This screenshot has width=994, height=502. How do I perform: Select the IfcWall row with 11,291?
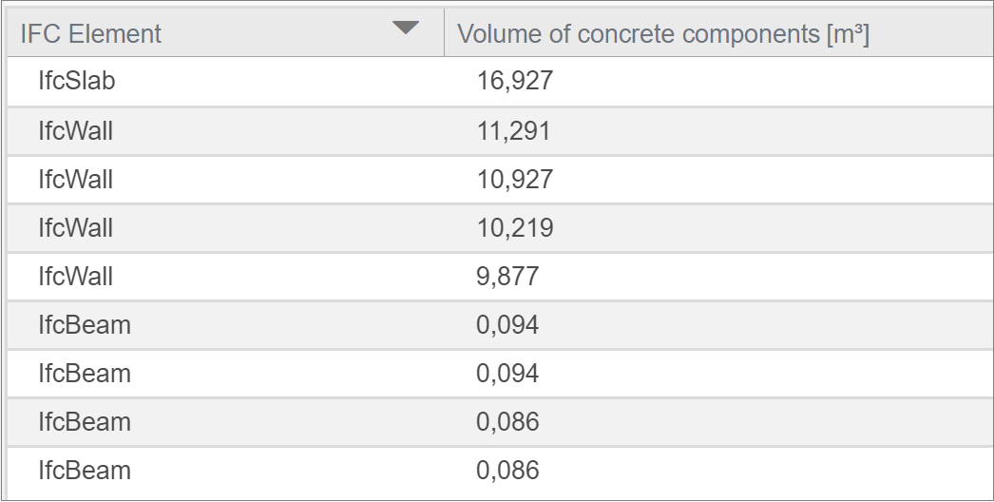coord(501,131)
